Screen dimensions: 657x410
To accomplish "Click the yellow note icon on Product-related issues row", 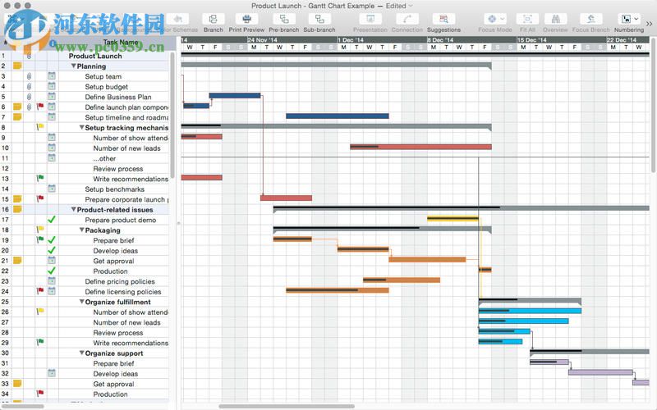I will click(x=17, y=209).
